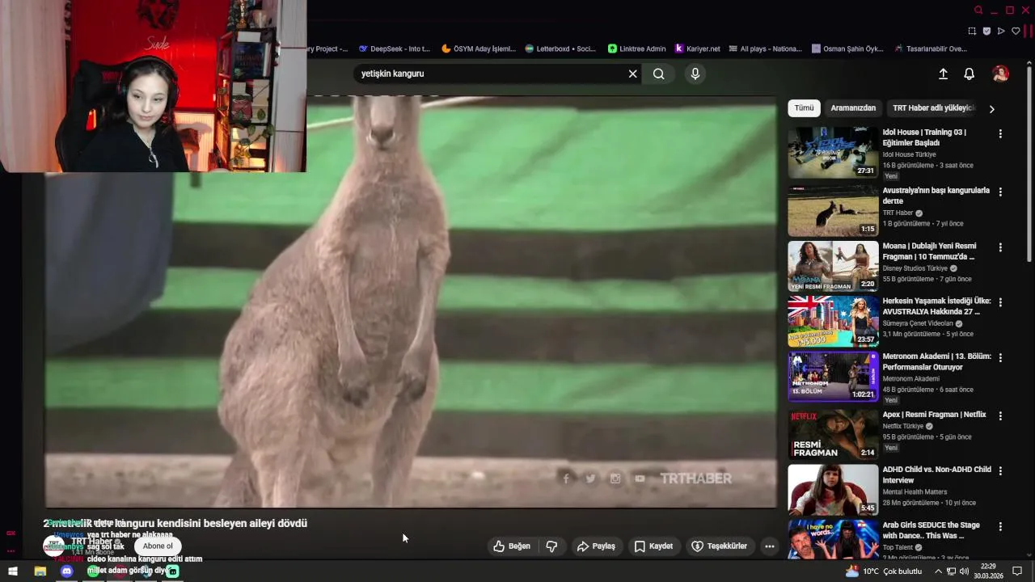1035x582 pixels.
Task: Open options for Apex Resmi Fragman video
Action: point(1000,415)
